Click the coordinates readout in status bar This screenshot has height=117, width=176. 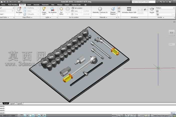(x=8, y=116)
